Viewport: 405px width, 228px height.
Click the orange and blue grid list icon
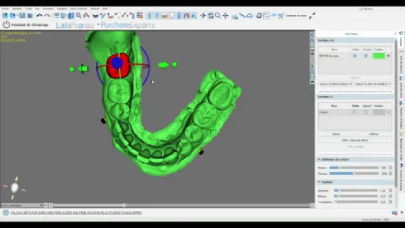point(140,15)
